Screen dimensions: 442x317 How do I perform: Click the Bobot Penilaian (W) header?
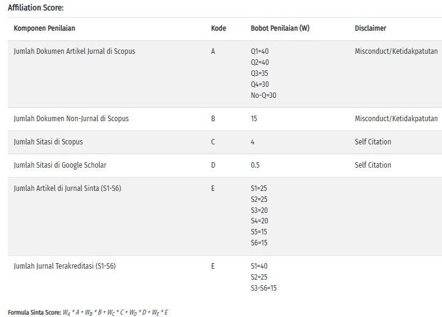[280, 28]
